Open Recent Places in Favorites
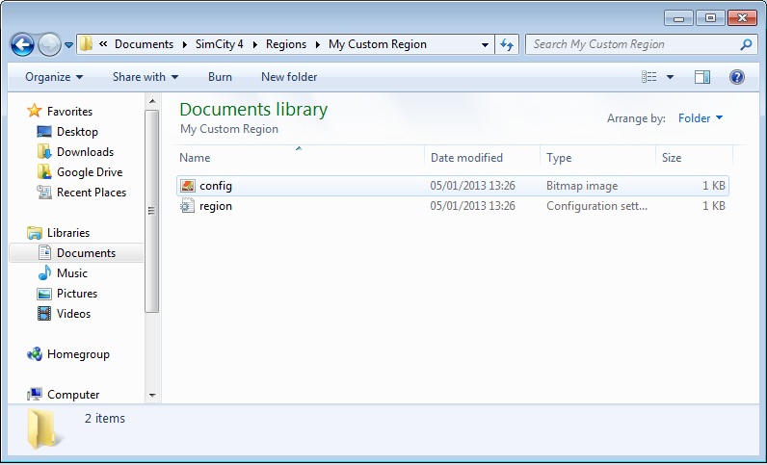This screenshot has height=465, width=767. click(x=92, y=193)
